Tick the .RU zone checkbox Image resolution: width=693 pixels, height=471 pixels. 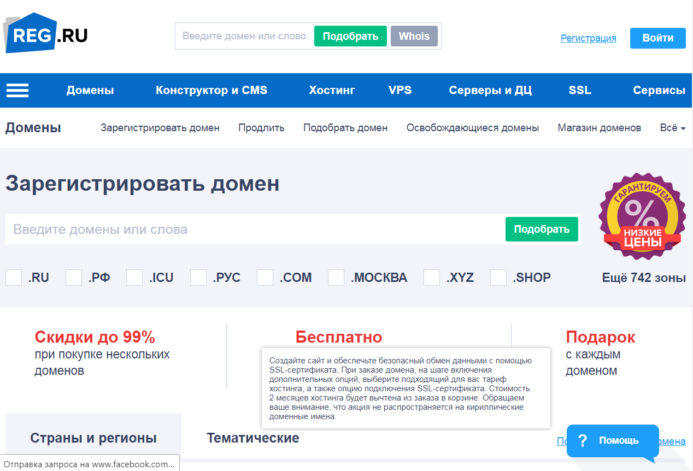[14, 278]
